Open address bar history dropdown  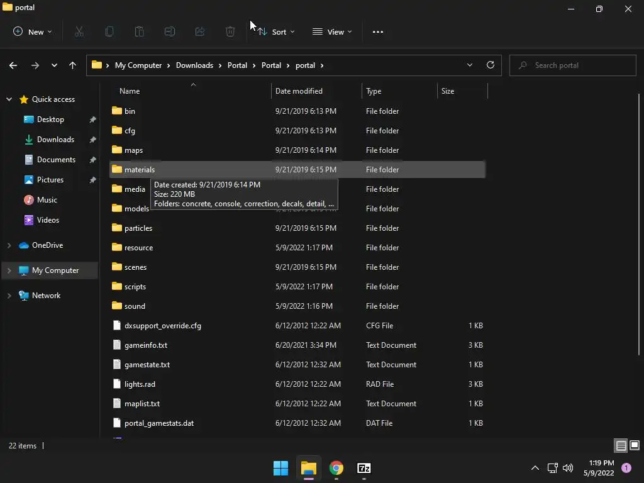pos(469,65)
